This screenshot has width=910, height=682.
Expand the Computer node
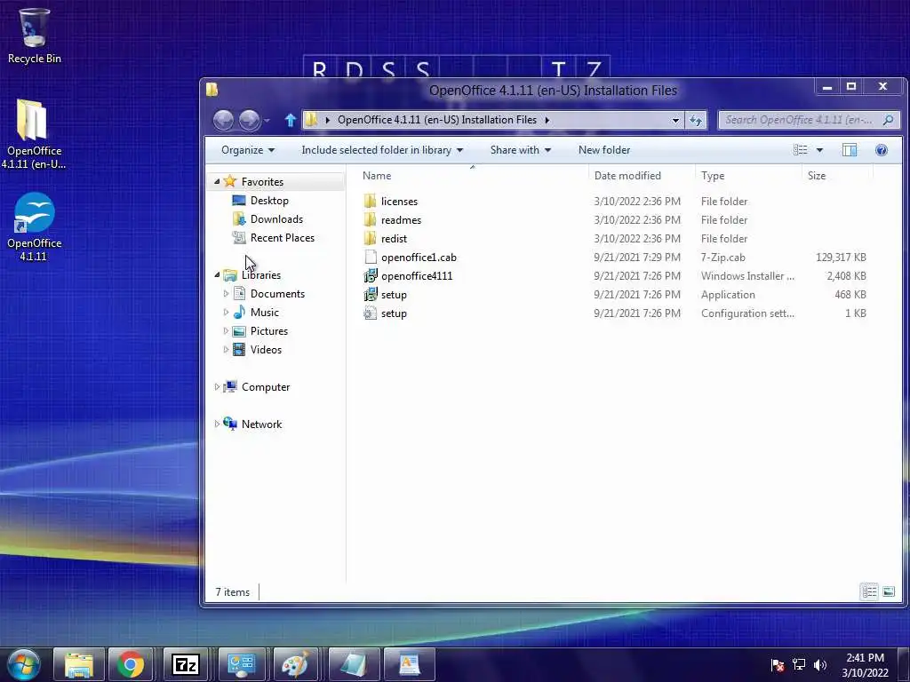(x=217, y=387)
